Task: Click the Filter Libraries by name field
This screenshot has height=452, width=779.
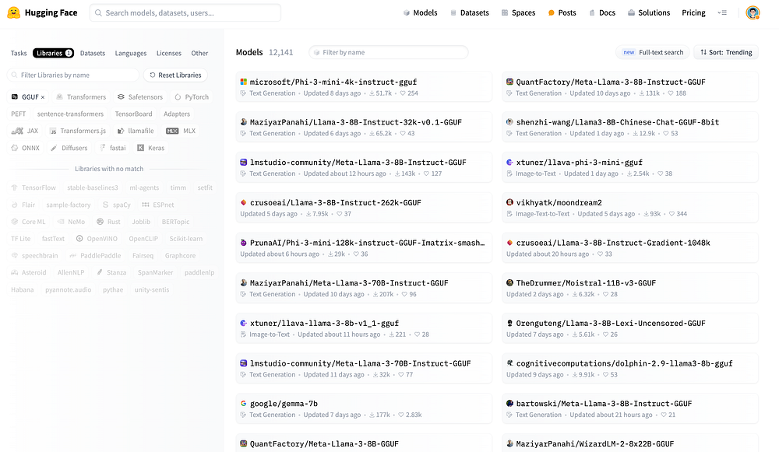Action: (73, 75)
